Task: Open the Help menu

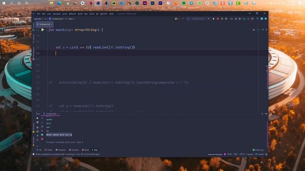Action: [111, 14]
